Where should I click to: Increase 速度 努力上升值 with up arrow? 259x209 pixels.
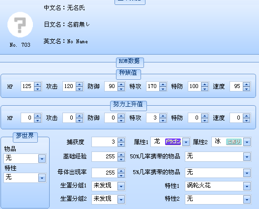[x=247, y=116]
